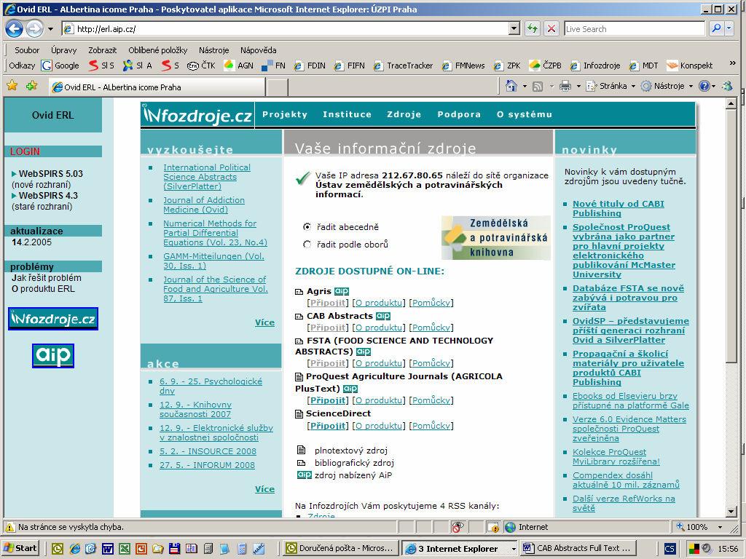This screenshot has width=746, height=559.
Task: Click the AiP badge next to CAB Abstracts
Action: [383, 316]
